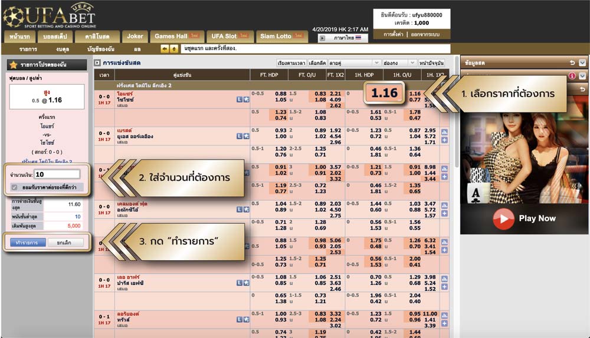Viewport: 590px width, 338px height.
Task: Switch to the UFA Slot tab
Action: click(x=230, y=37)
